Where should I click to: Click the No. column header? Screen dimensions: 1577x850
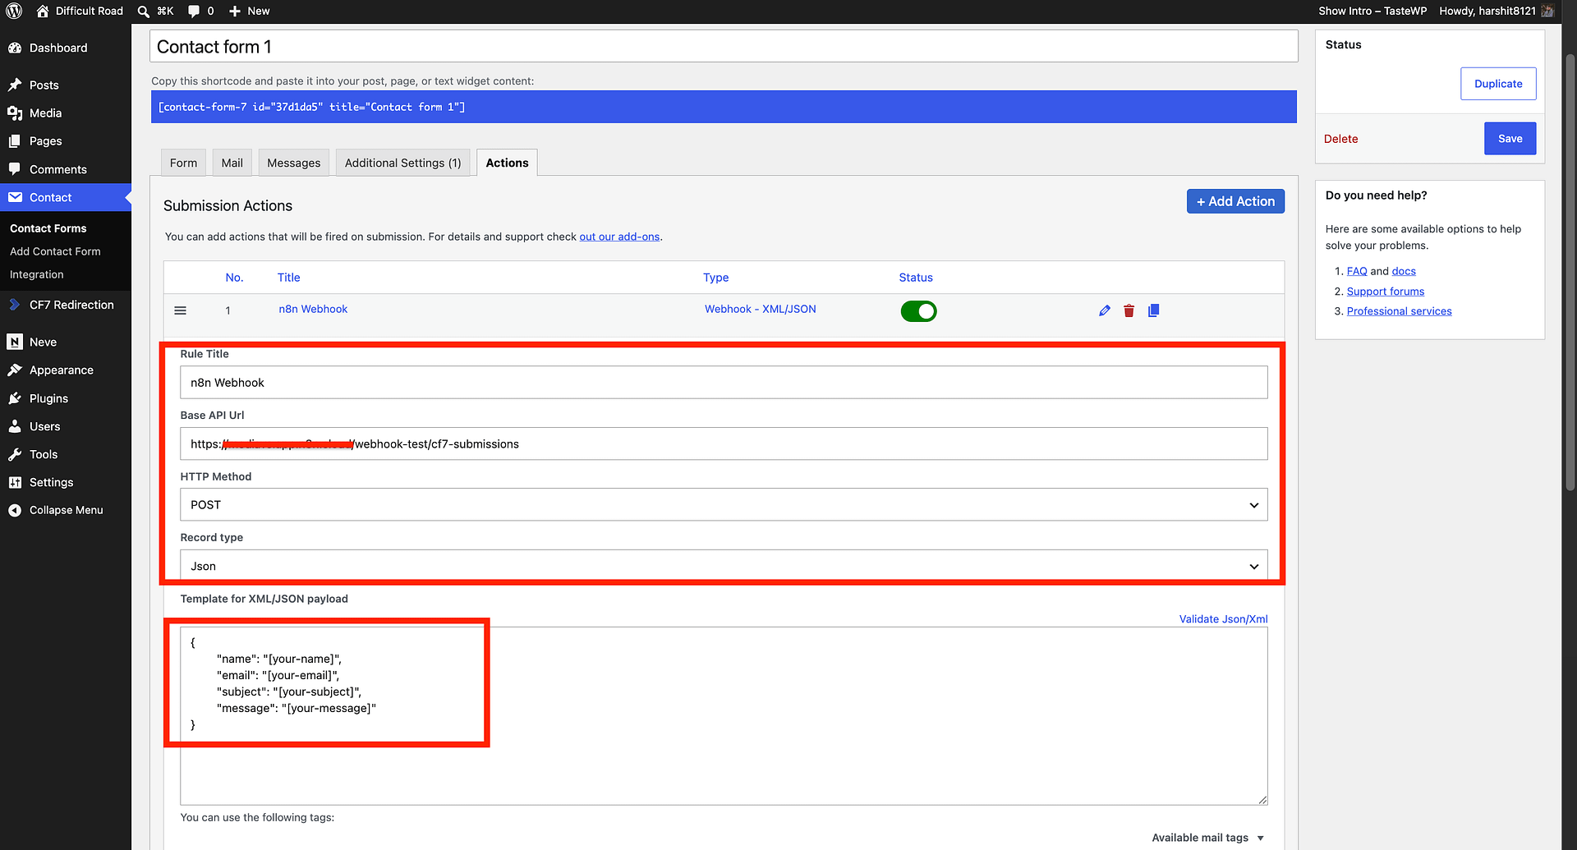pyautogui.click(x=234, y=278)
